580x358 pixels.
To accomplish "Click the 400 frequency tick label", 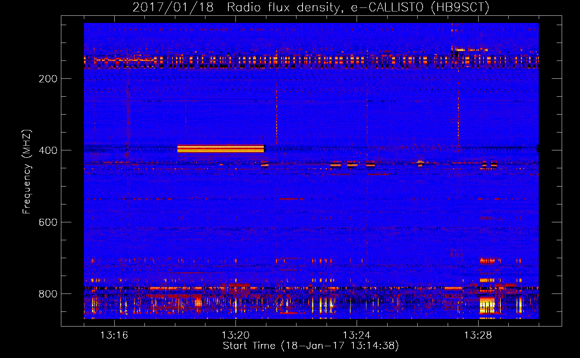I will (48, 150).
